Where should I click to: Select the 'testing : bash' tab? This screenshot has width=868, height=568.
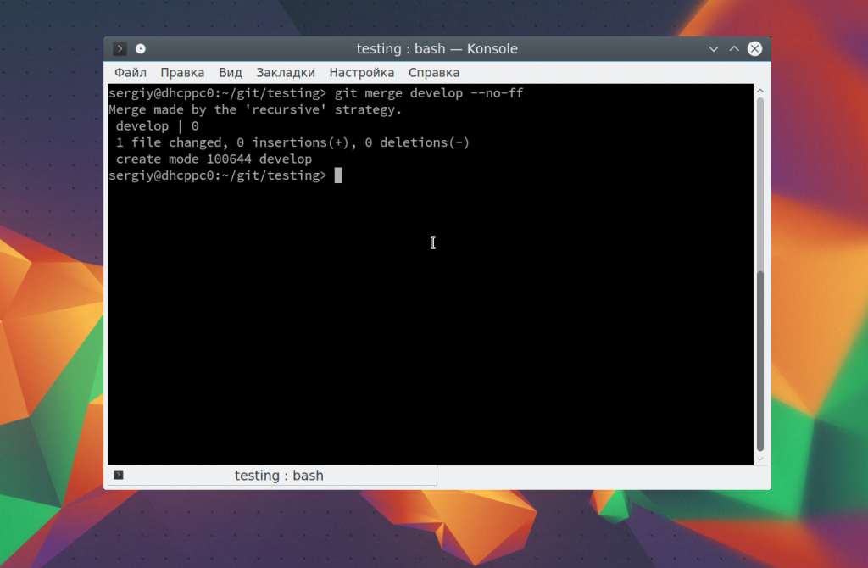coord(279,476)
